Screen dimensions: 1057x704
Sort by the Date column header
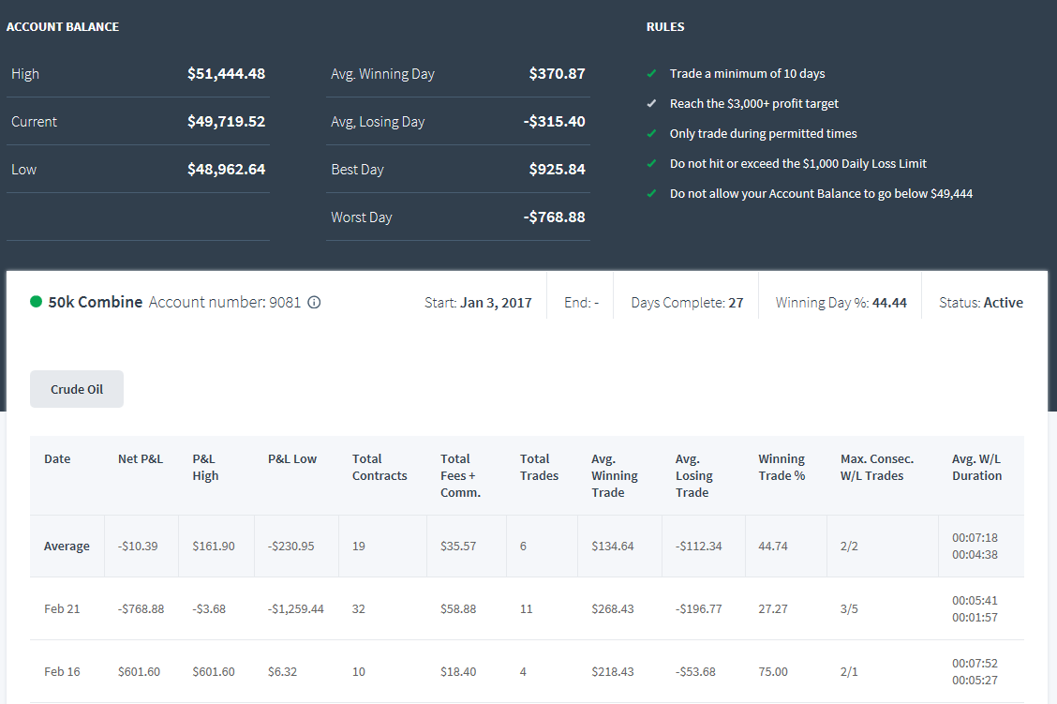pos(57,459)
